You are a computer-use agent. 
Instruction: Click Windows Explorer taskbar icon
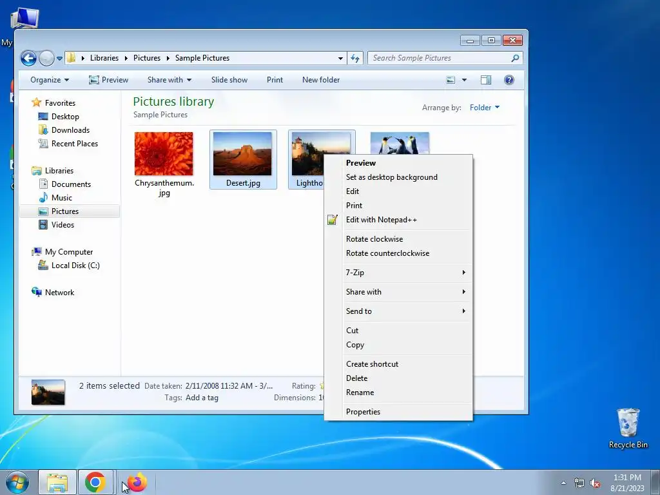pyautogui.click(x=57, y=482)
